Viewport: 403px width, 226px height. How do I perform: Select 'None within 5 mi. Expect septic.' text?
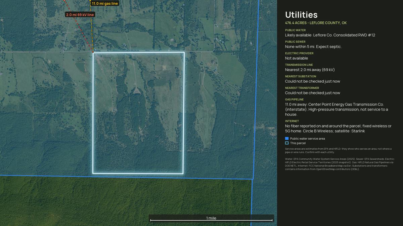pos(313,47)
